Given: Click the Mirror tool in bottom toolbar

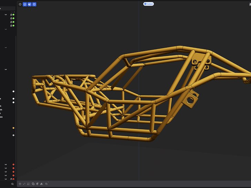Looking at the screenshot, I should (41, 184).
